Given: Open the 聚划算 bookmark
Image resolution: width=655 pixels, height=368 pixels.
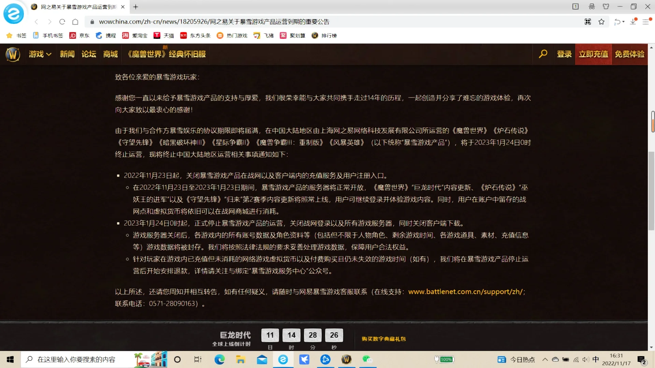Looking at the screenshot, I should [292, 35].
